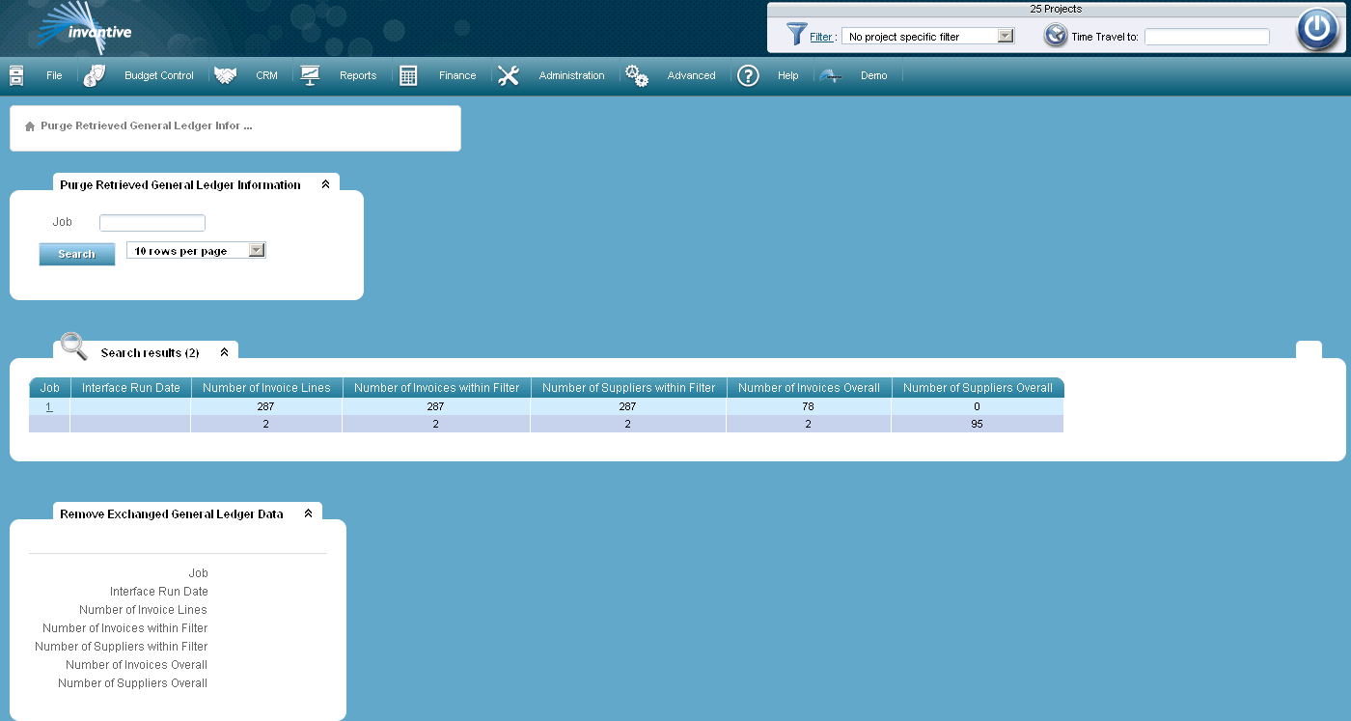Collapse the Search results panel
1351x721 pixels.
point(225,352)
